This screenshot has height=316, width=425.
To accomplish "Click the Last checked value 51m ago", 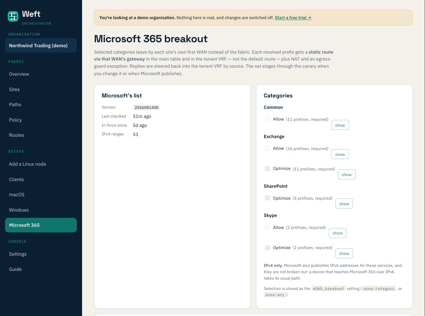I will point(142,116).
